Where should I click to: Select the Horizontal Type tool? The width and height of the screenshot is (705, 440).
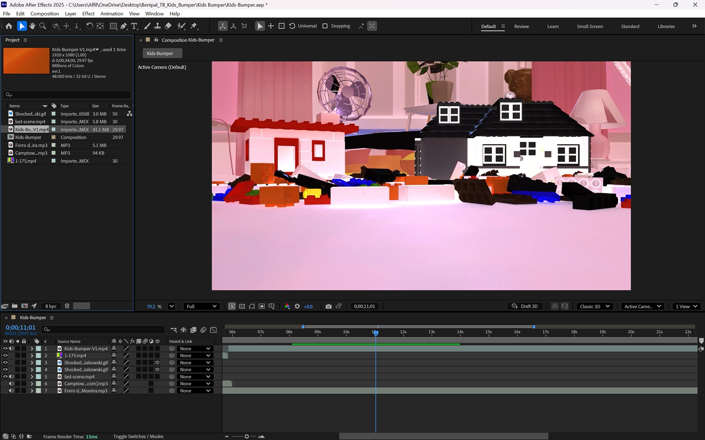coord(134,26)
